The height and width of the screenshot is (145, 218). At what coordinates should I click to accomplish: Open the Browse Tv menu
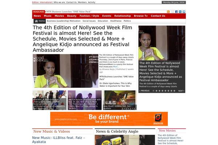point(141,16)
